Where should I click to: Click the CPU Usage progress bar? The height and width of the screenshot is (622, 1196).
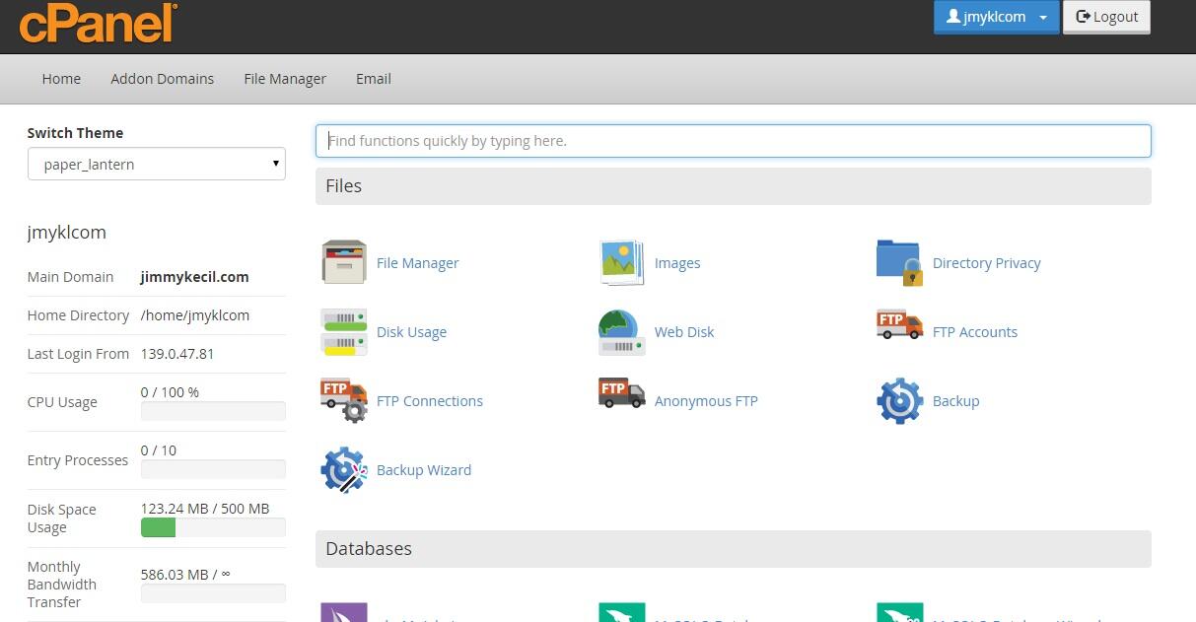[x=213, y=411]
